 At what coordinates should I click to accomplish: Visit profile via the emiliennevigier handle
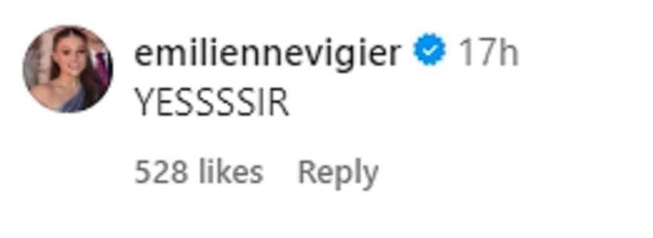(x=268, y=54)
